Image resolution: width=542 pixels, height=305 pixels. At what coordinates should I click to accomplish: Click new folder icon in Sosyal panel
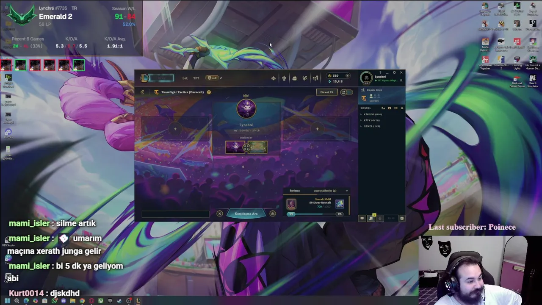point(390,108)
